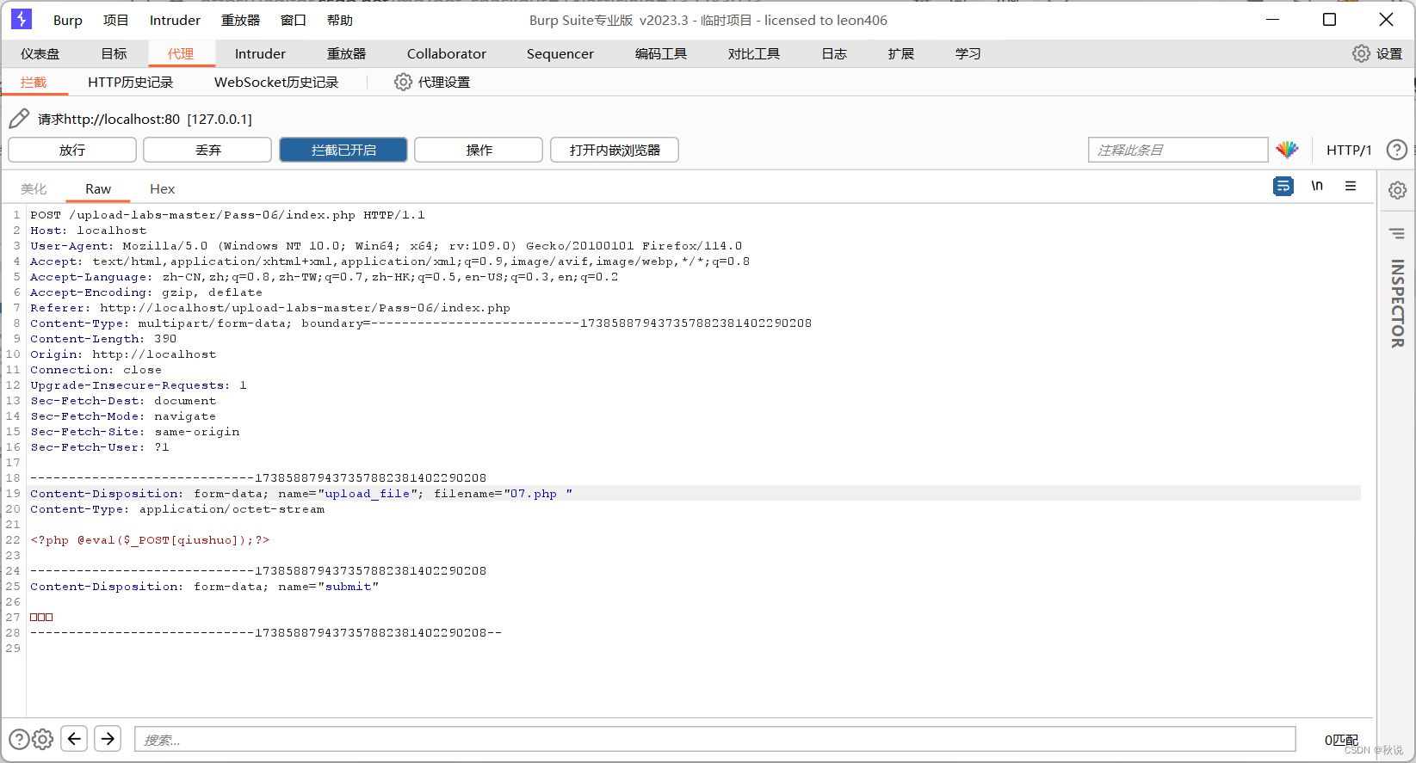Select the Raw view tab
Viewport: 1416px width, 763px height.
point(98,188)
